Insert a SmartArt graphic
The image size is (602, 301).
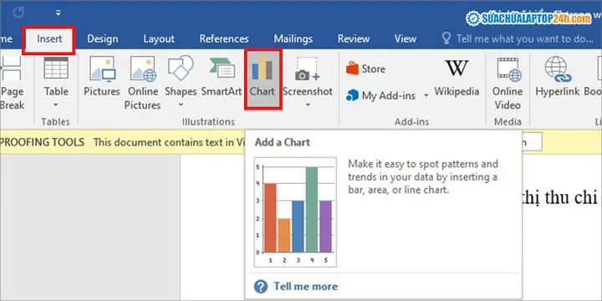tap(222, 76)
